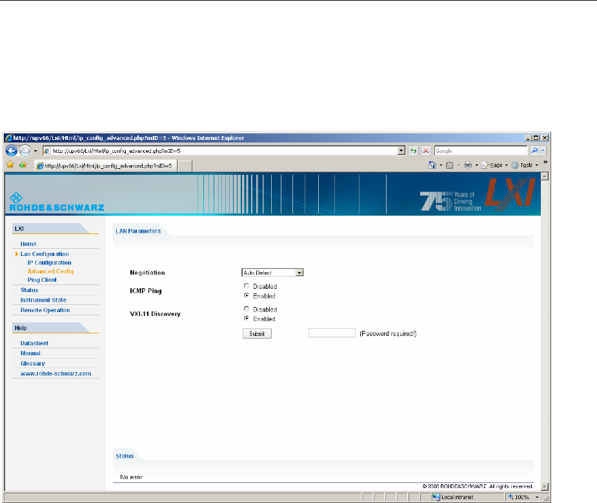Open the Tools menu

click(525, 165)
